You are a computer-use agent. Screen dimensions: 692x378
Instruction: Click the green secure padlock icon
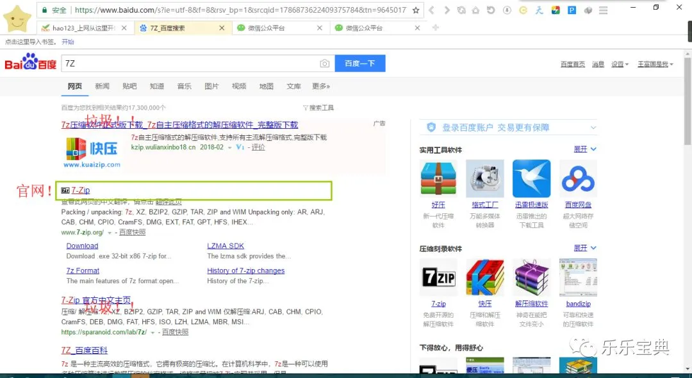(44, 10)
